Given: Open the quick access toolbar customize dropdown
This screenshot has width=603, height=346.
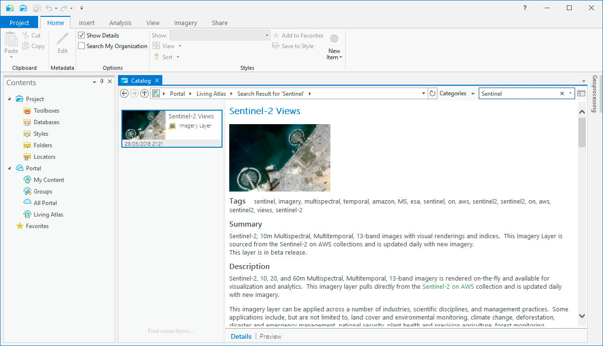Looking at the screenshot, I should point(81,8).
